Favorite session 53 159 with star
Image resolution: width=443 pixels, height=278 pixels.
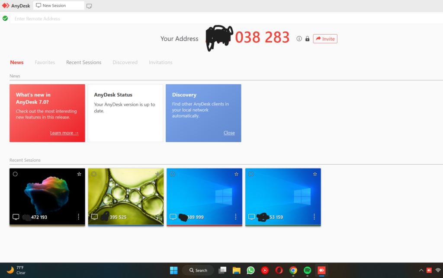tap(315, 174)
